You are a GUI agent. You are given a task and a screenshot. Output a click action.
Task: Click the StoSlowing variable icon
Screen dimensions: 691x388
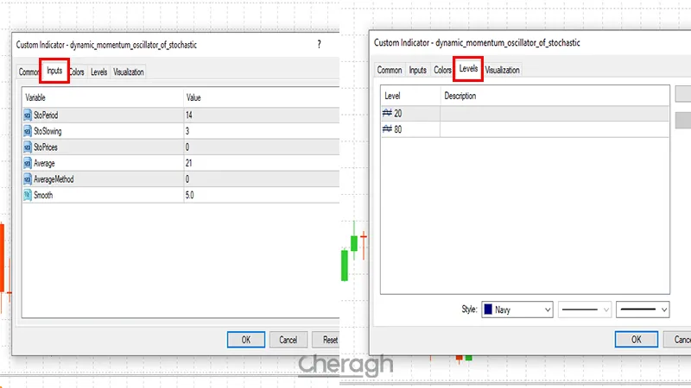point(28,131)
